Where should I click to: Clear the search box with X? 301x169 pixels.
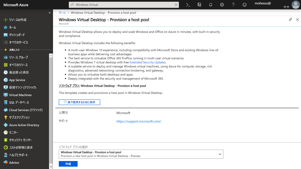tap(176, 5)
